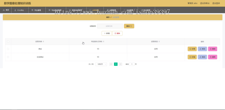Sort by 考试时长(分钟) using its sort arrows
Viewport: 225px width, 110px height.
click(103, 42)
